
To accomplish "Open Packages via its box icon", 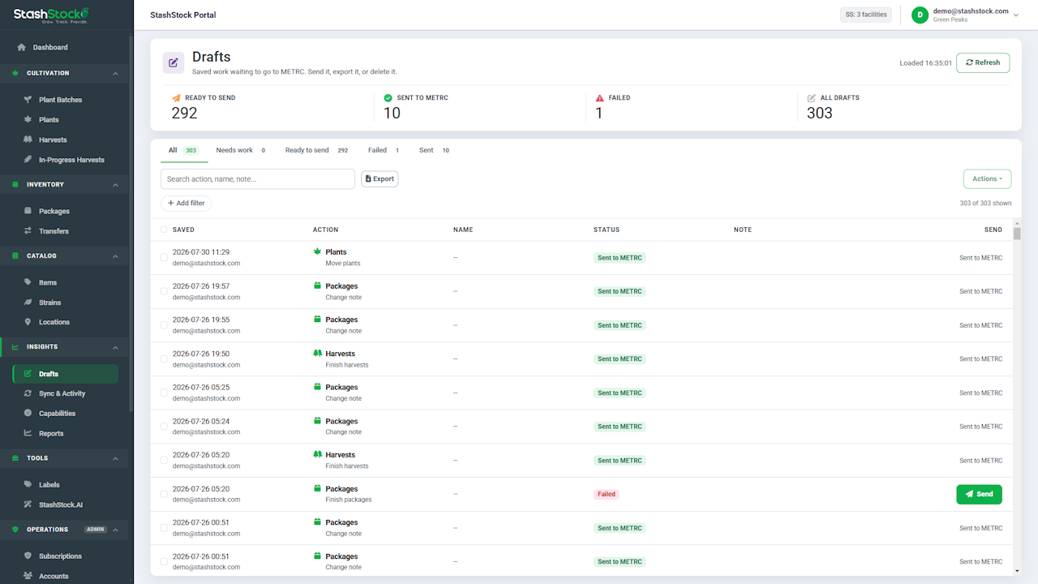I will click(x=28, y=211).
